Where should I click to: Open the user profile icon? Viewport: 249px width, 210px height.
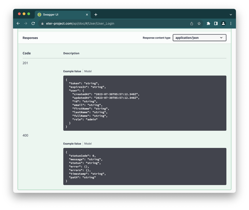223,23
